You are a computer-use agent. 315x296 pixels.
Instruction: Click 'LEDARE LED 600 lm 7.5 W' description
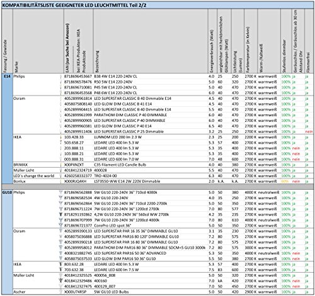coord(117,270)
